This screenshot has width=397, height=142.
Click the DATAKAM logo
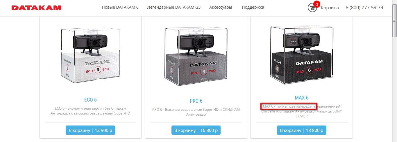(36, 8)
